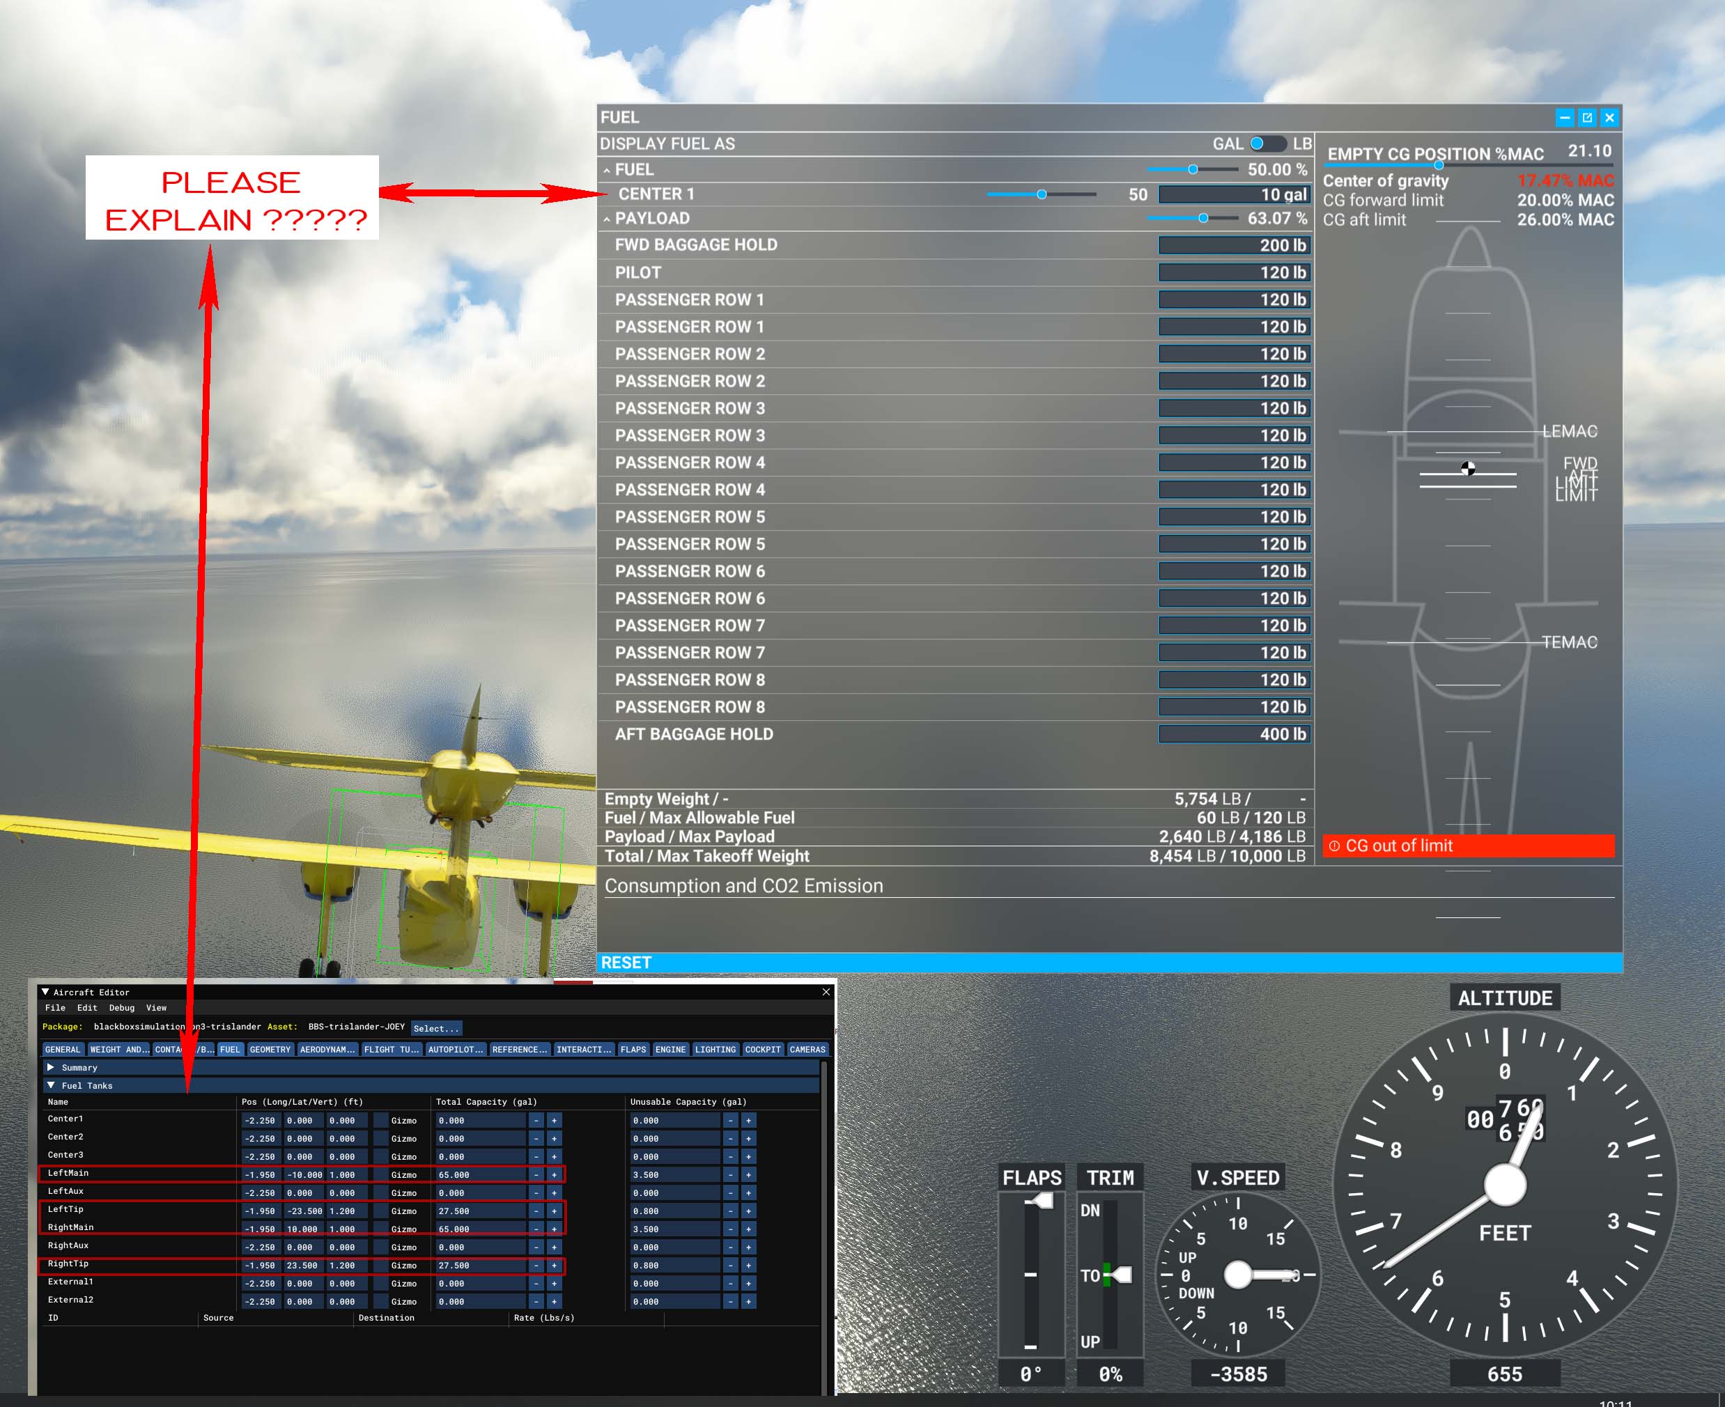
Task: Toggle fuel display between GAL and LB
Action: tap(1268, 143)
